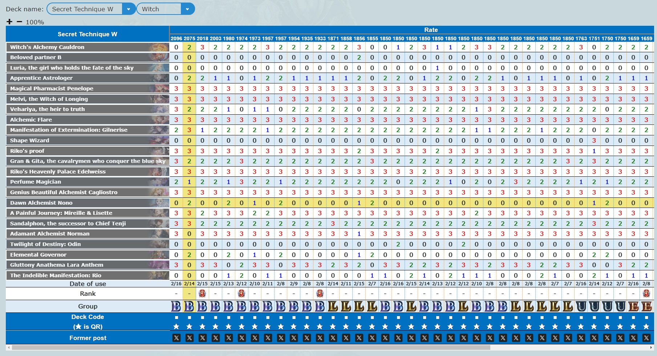Show QR star for rate 2075 deck

click(190, 327)
